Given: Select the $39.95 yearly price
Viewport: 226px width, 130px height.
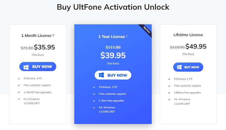Looking at the screenshot, I should [x=113, y=55].
